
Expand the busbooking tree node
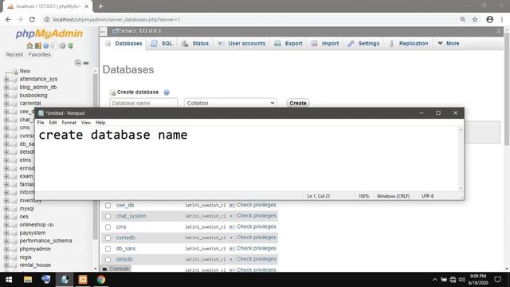coord(6,96)
